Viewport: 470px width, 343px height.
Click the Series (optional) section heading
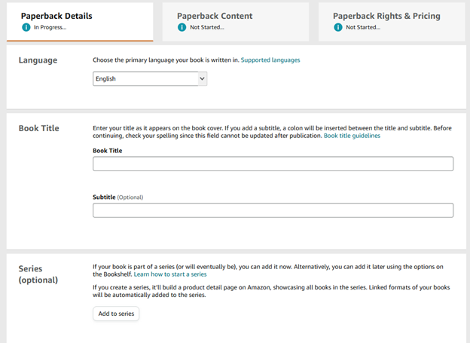point(38,274)
